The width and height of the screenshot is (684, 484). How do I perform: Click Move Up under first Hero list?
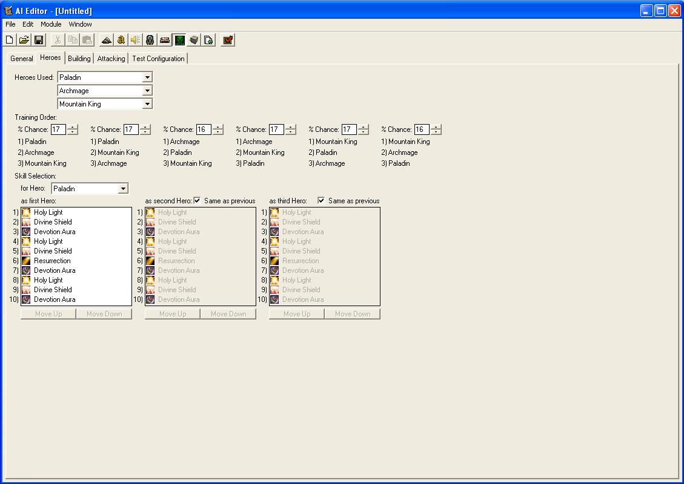tap(48, 313)
